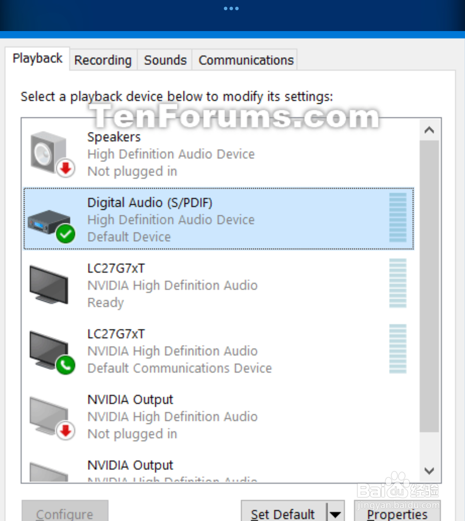Click 'Not plugged in' under Speakers
This screenshot has width=465, height=521.
pyautogui.click(x=132, y=172)
